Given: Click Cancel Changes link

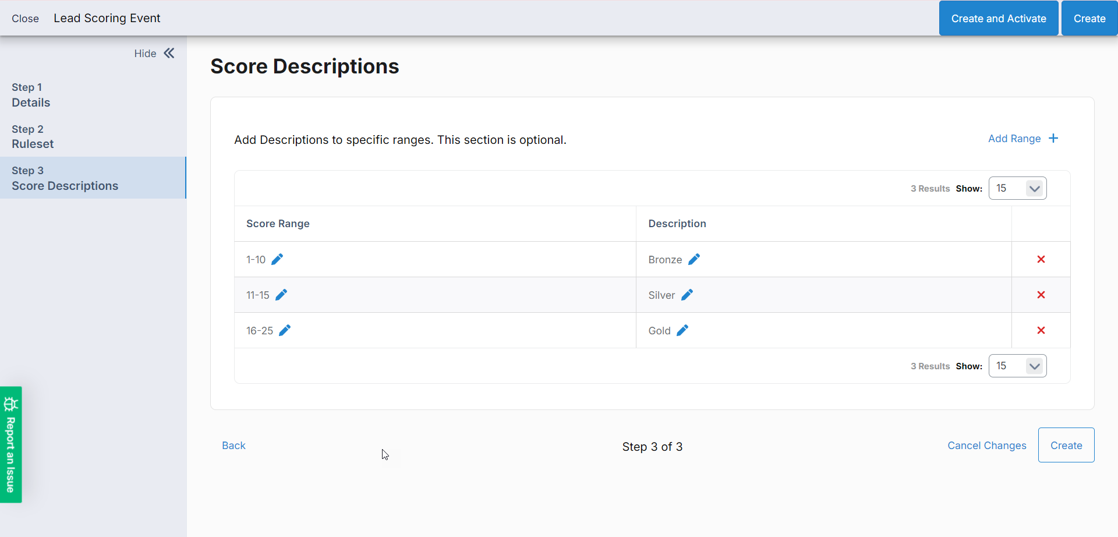Looking at the screenshot, I should coord(986,446).
